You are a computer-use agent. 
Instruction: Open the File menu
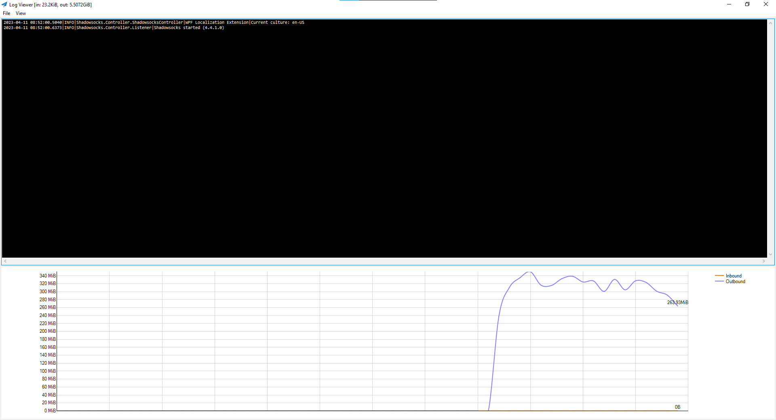[x=6, y=13]
